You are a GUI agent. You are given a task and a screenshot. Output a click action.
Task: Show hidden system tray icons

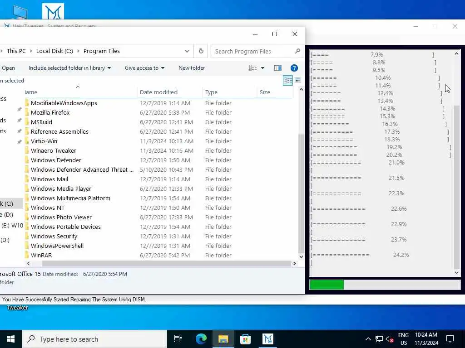[368, 339]
